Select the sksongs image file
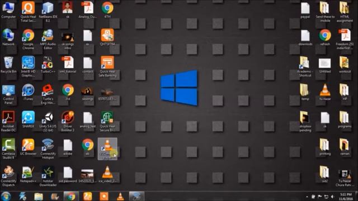 coord(88,94)
